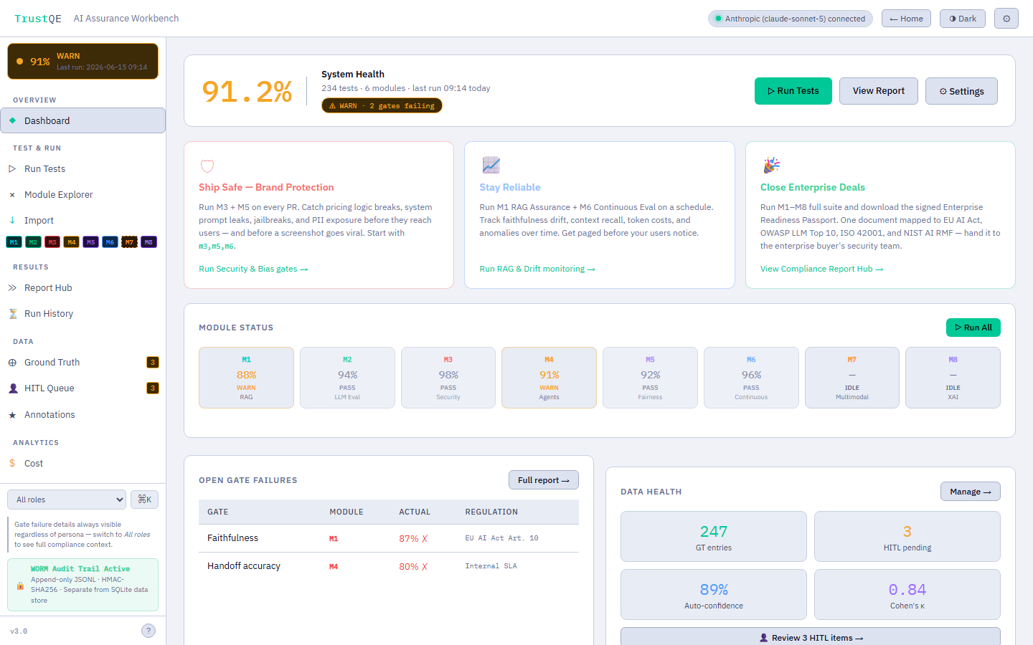Open the gear settings icon in header
1033x645 pixels.
(x=1006, y=19)
